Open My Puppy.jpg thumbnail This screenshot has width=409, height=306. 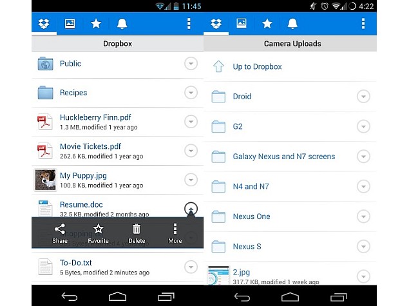45,180
